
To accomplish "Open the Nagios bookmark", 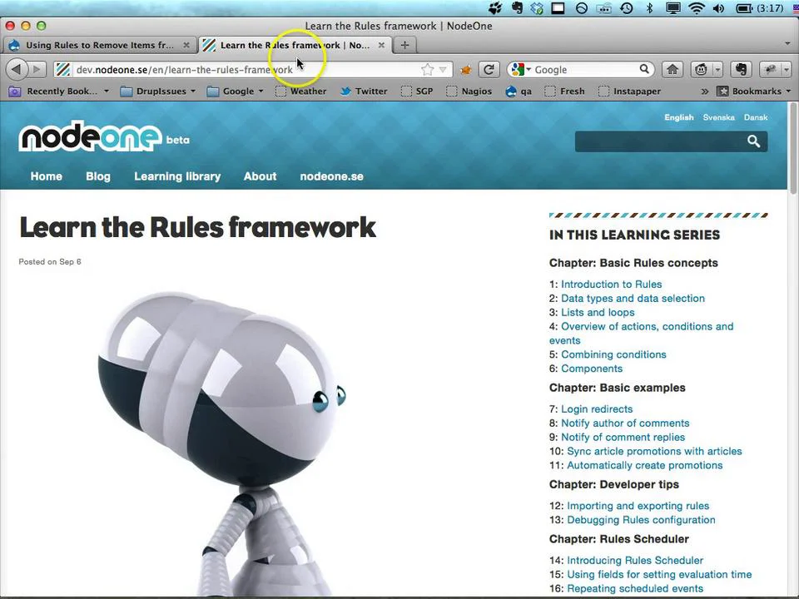I will click(469, 92).
